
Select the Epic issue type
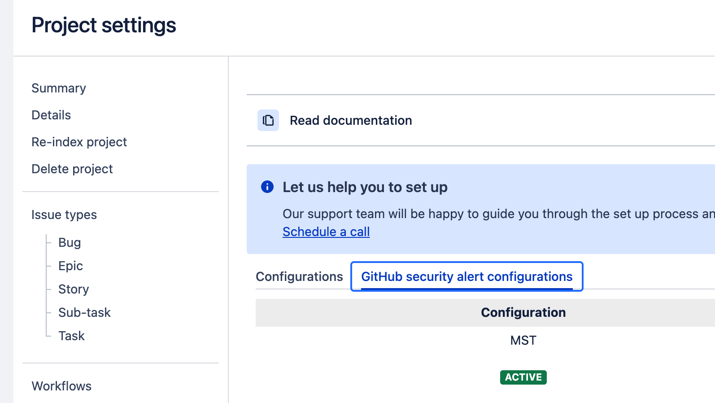70,266
